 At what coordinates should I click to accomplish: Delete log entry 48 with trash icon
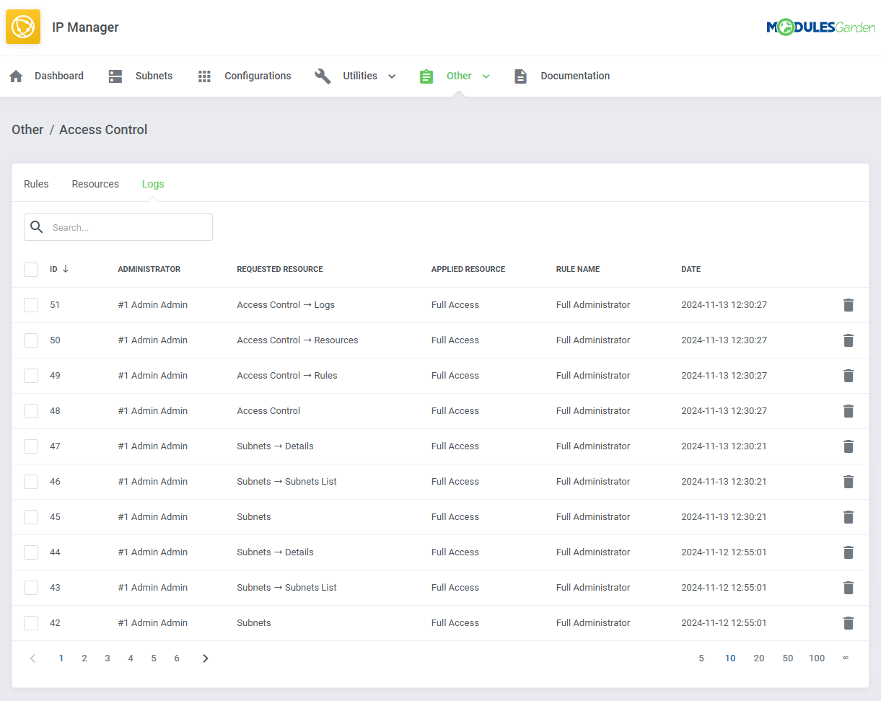[849, 411]
